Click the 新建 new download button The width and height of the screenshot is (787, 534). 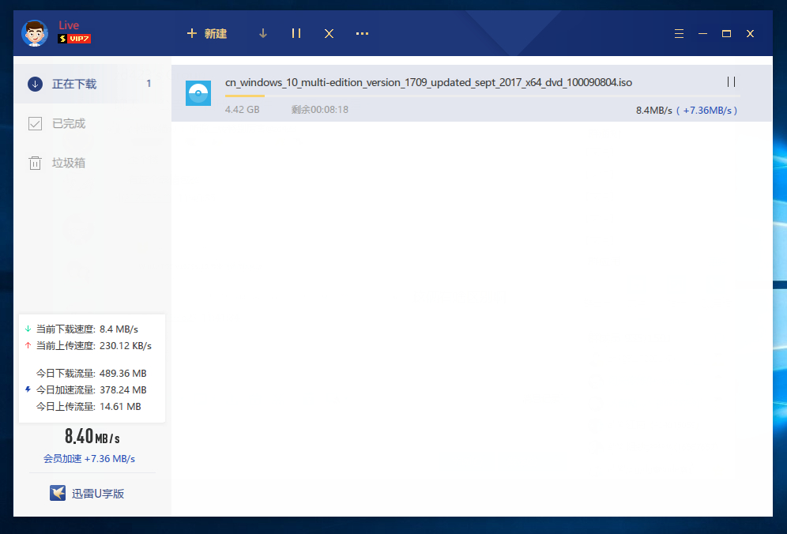coord(206,33)
